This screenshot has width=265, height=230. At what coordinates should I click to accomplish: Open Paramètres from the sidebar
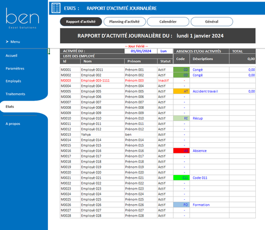click(15, 68)
